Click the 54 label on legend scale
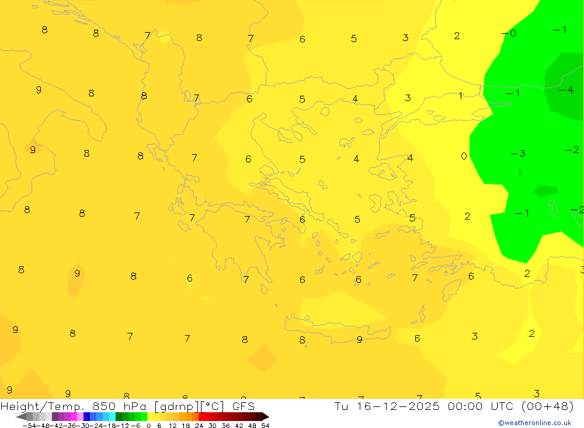The height and width of the screenshot is (428, 584). coord(265,426)
